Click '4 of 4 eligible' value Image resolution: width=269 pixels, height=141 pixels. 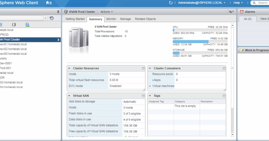132,120
